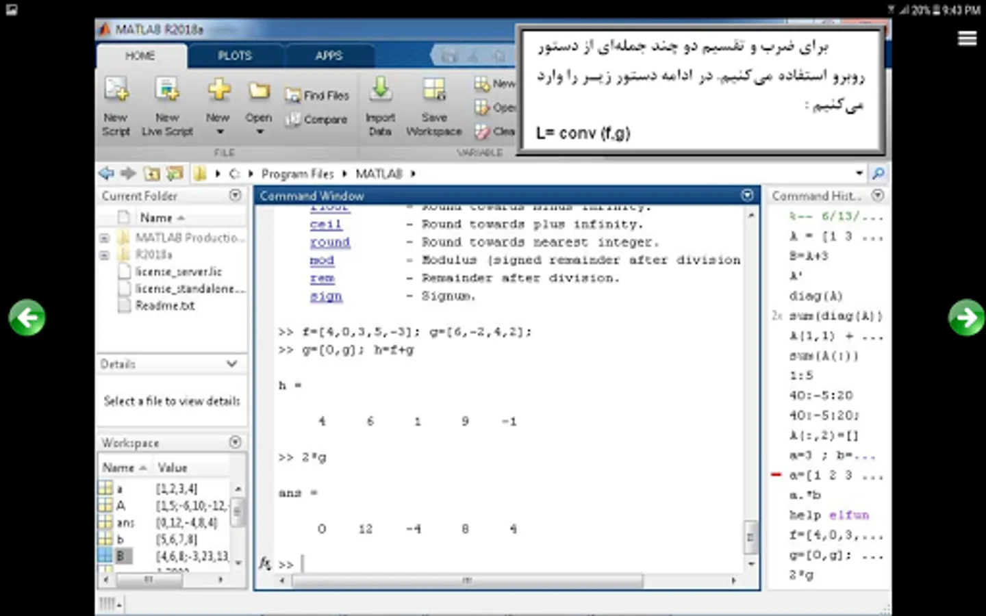Expand the MATLAB Production folder
The width and height of the screenshot is (986, 616).
[x=104, y=238]
